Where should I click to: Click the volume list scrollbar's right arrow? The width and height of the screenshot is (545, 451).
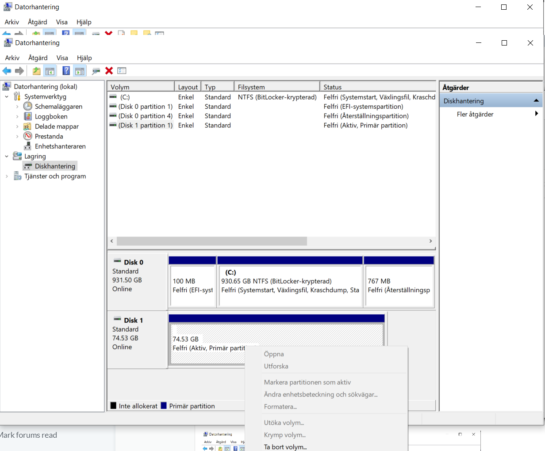[430, 241]
